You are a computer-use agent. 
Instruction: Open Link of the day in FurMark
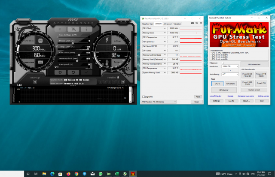pyautogui.click(x=215, y=96)
